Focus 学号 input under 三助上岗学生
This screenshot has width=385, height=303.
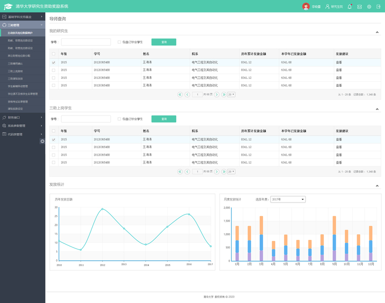pyautogui.click(x=86, y=119)
